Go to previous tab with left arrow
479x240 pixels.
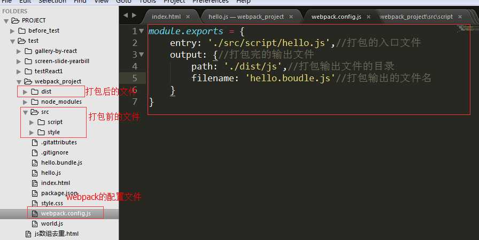tap(126, 16)
